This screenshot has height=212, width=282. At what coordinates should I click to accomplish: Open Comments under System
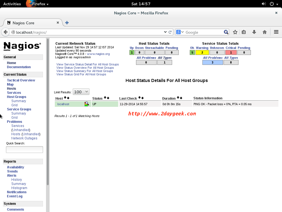15,210
